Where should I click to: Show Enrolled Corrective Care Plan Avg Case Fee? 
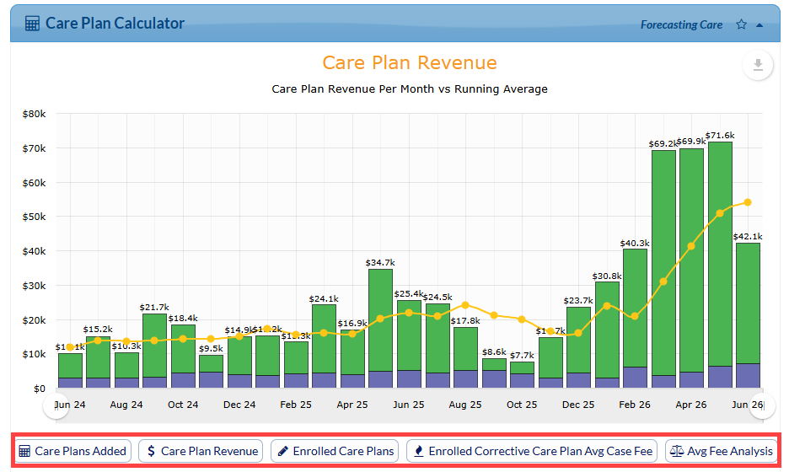point(533,451)
